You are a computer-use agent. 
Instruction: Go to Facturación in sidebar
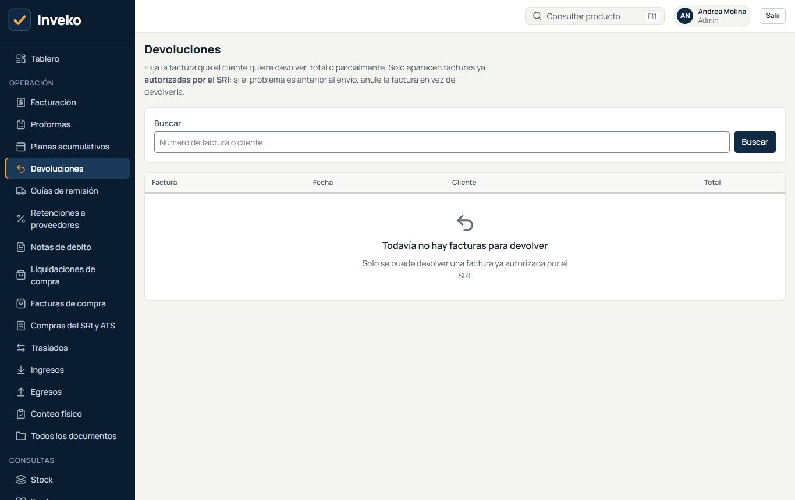(x=68, y=102)
